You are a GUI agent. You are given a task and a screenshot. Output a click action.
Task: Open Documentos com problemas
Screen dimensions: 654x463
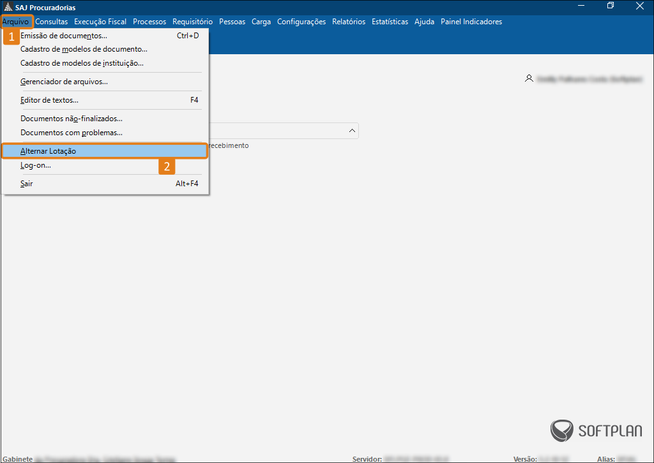[x=72, y=133]
